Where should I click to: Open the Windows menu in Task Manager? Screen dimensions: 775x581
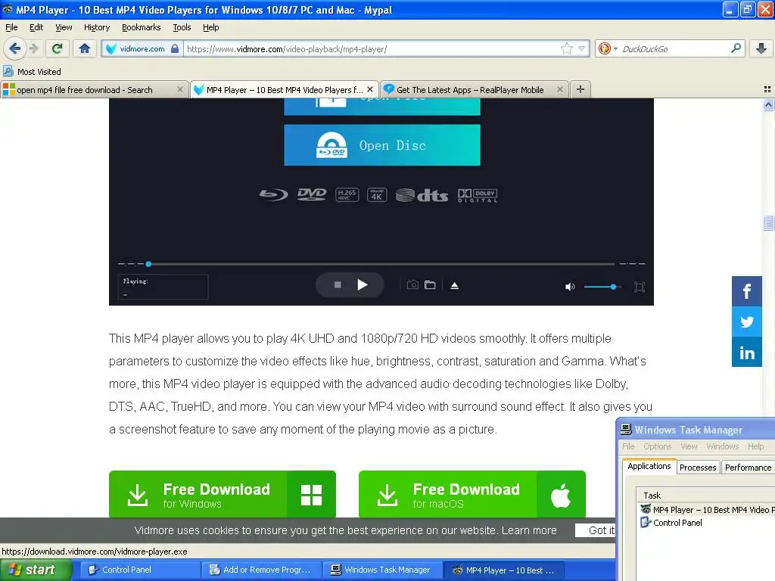pyautogui.click(x=722, y=446)
